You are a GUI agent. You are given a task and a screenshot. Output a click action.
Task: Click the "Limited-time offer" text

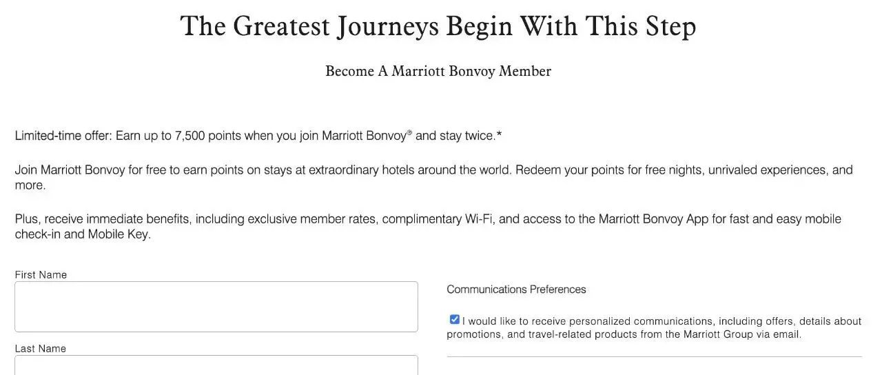[x=62, y=136]
